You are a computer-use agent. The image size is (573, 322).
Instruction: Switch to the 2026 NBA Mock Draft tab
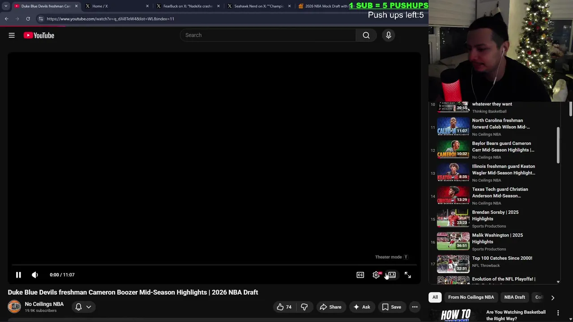tap(322, 6)
